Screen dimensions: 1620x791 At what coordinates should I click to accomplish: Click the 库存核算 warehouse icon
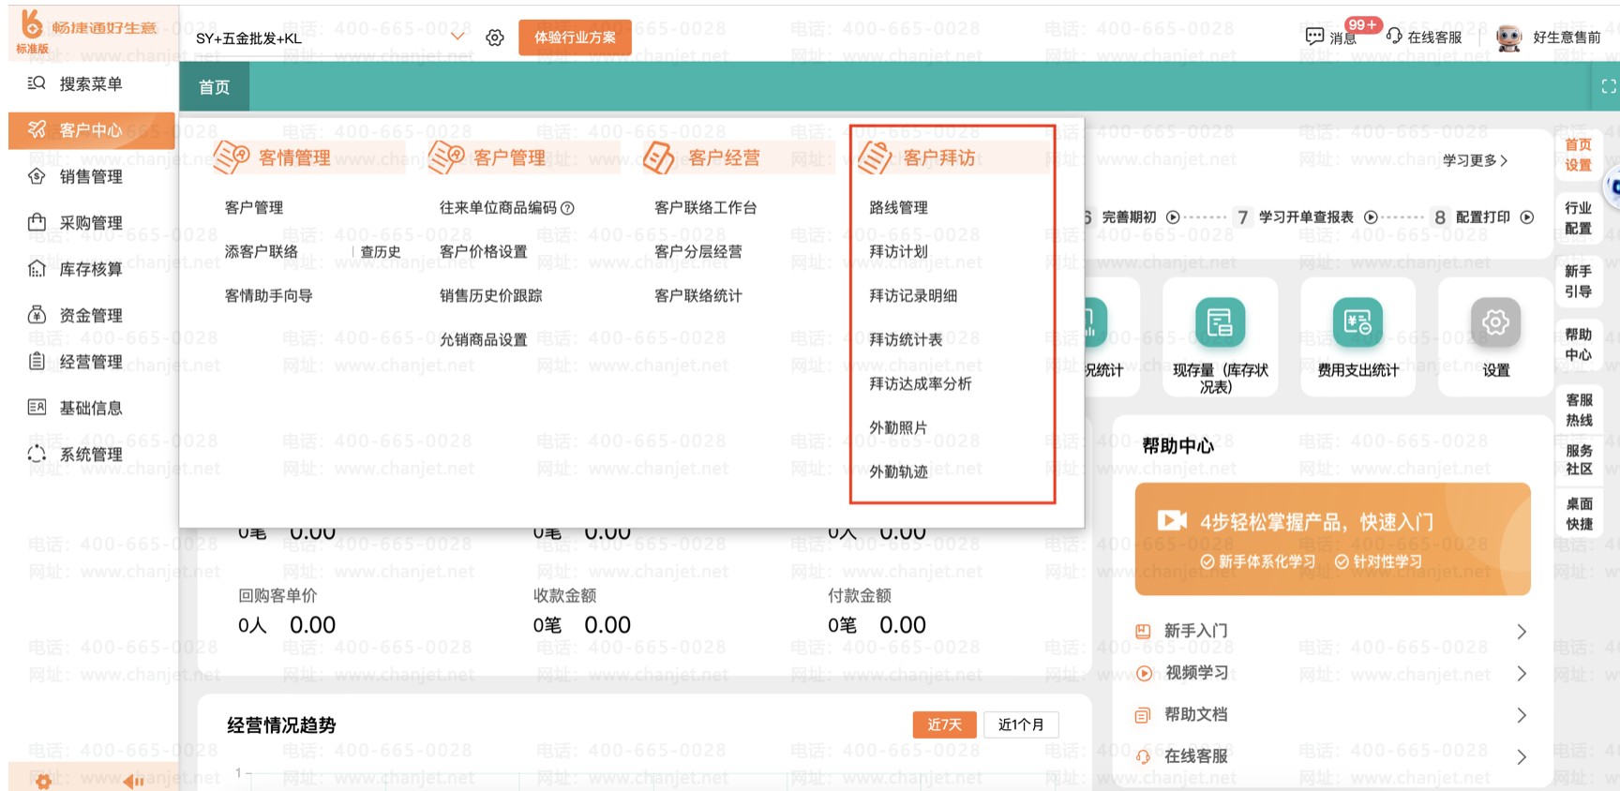point(37,269)
